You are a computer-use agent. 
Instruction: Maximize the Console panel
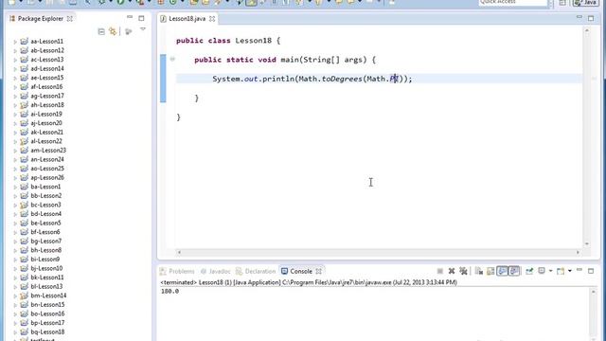[x=591, y=272]
